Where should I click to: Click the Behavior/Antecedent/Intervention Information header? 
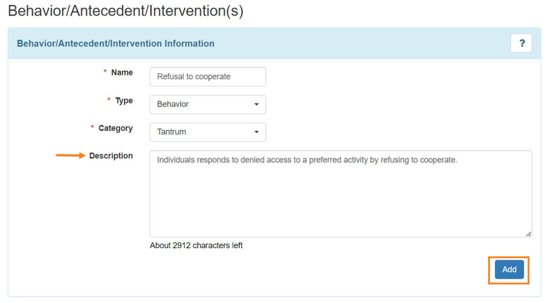click(x=115, y=43)
